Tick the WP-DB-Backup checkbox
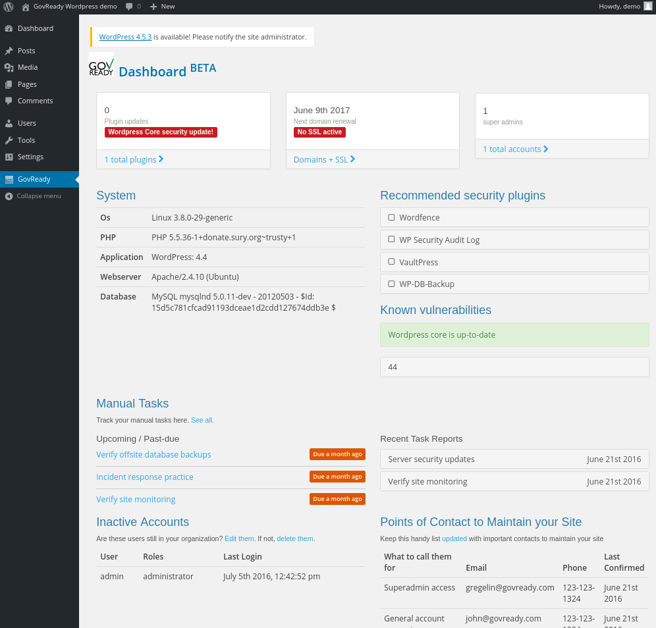 pos(391,284)
